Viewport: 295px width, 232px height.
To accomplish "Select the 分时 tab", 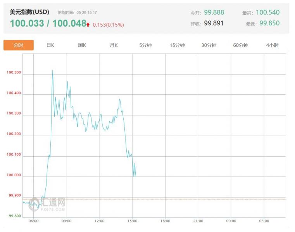I will tap(19, 45).
